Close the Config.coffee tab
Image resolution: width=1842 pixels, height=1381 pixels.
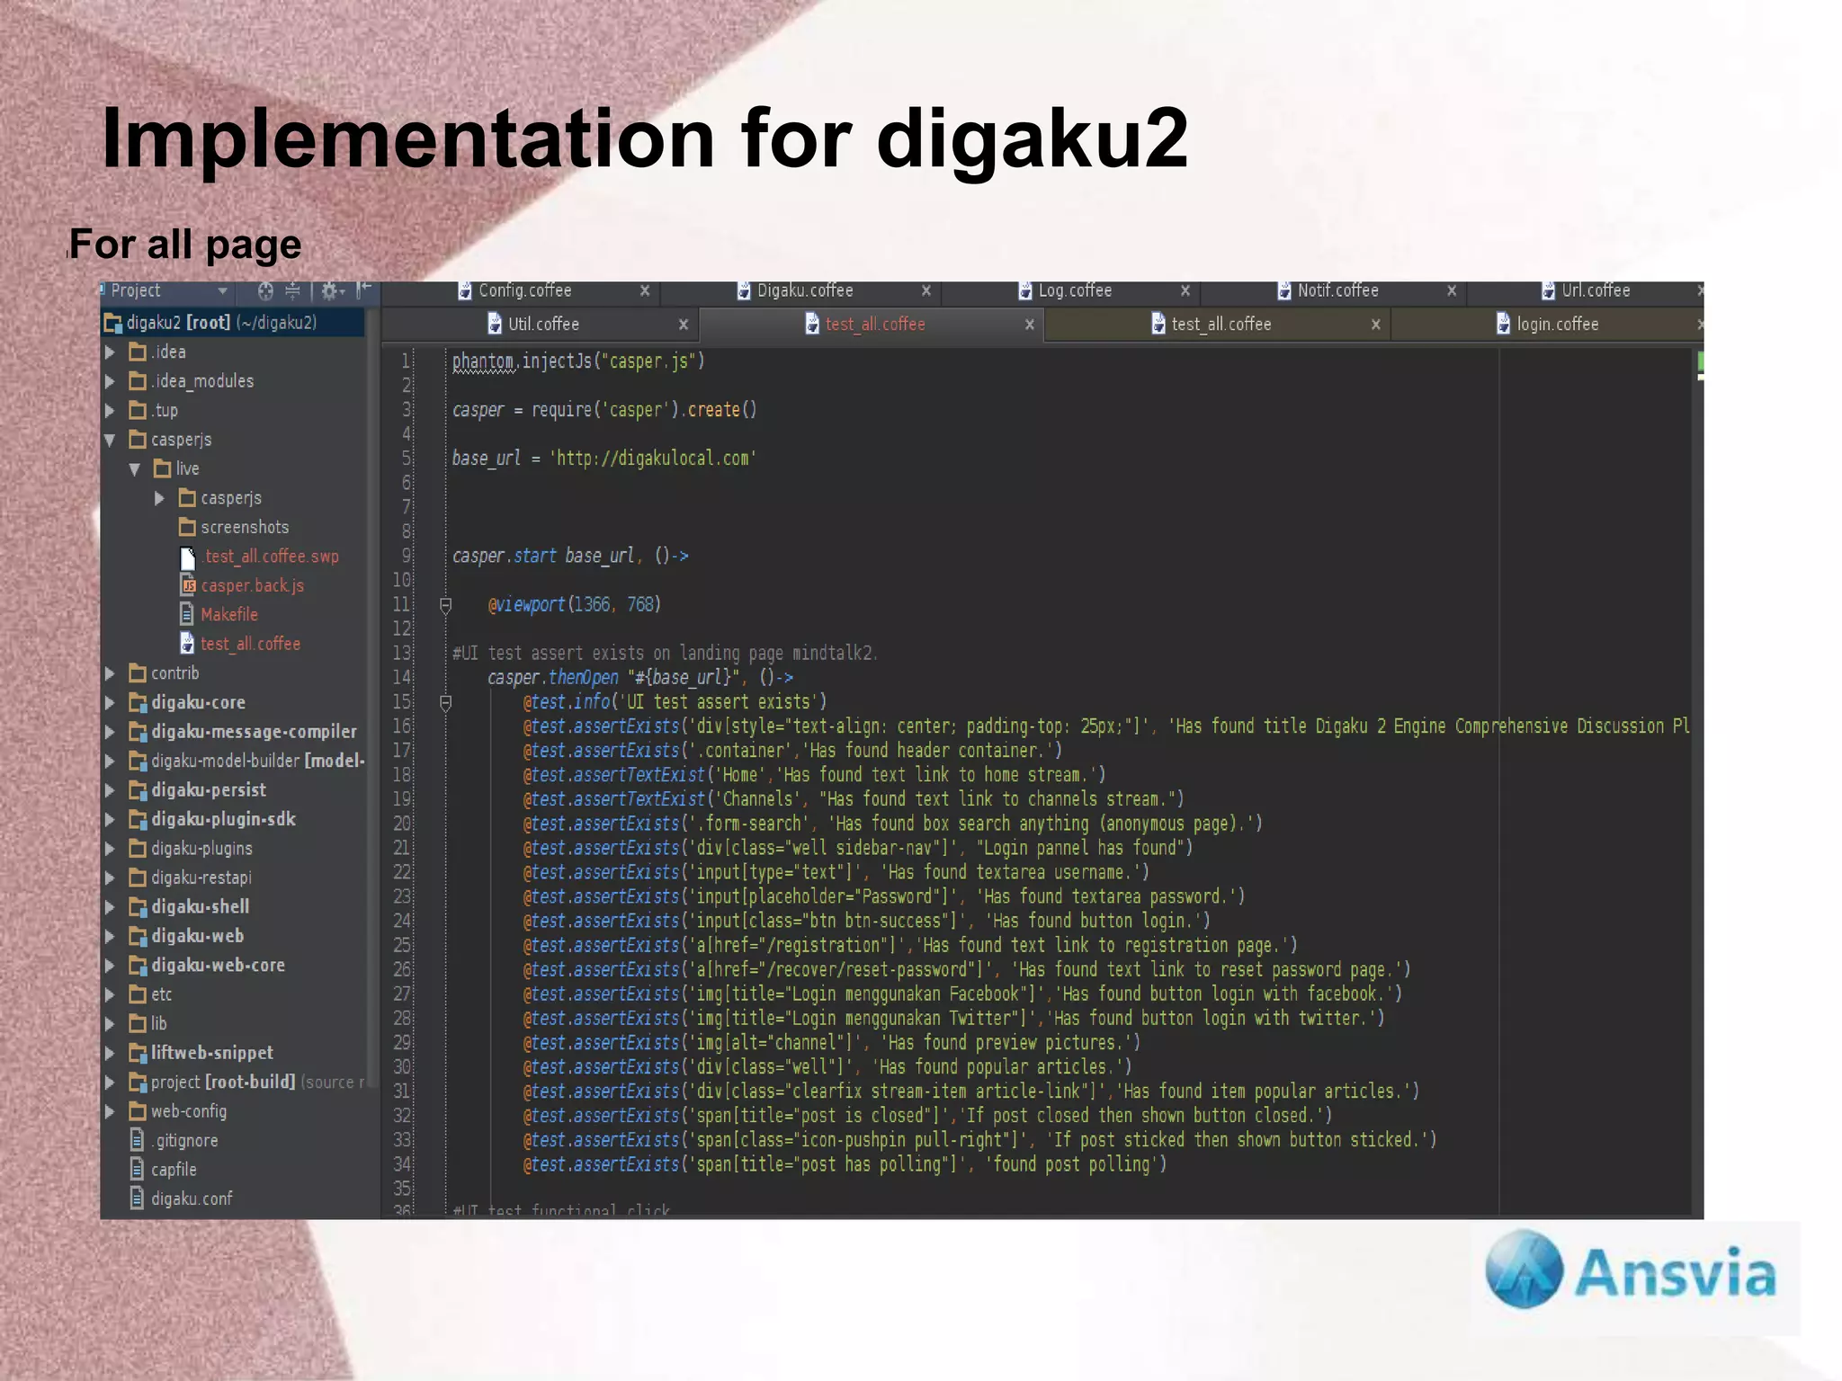645,290
